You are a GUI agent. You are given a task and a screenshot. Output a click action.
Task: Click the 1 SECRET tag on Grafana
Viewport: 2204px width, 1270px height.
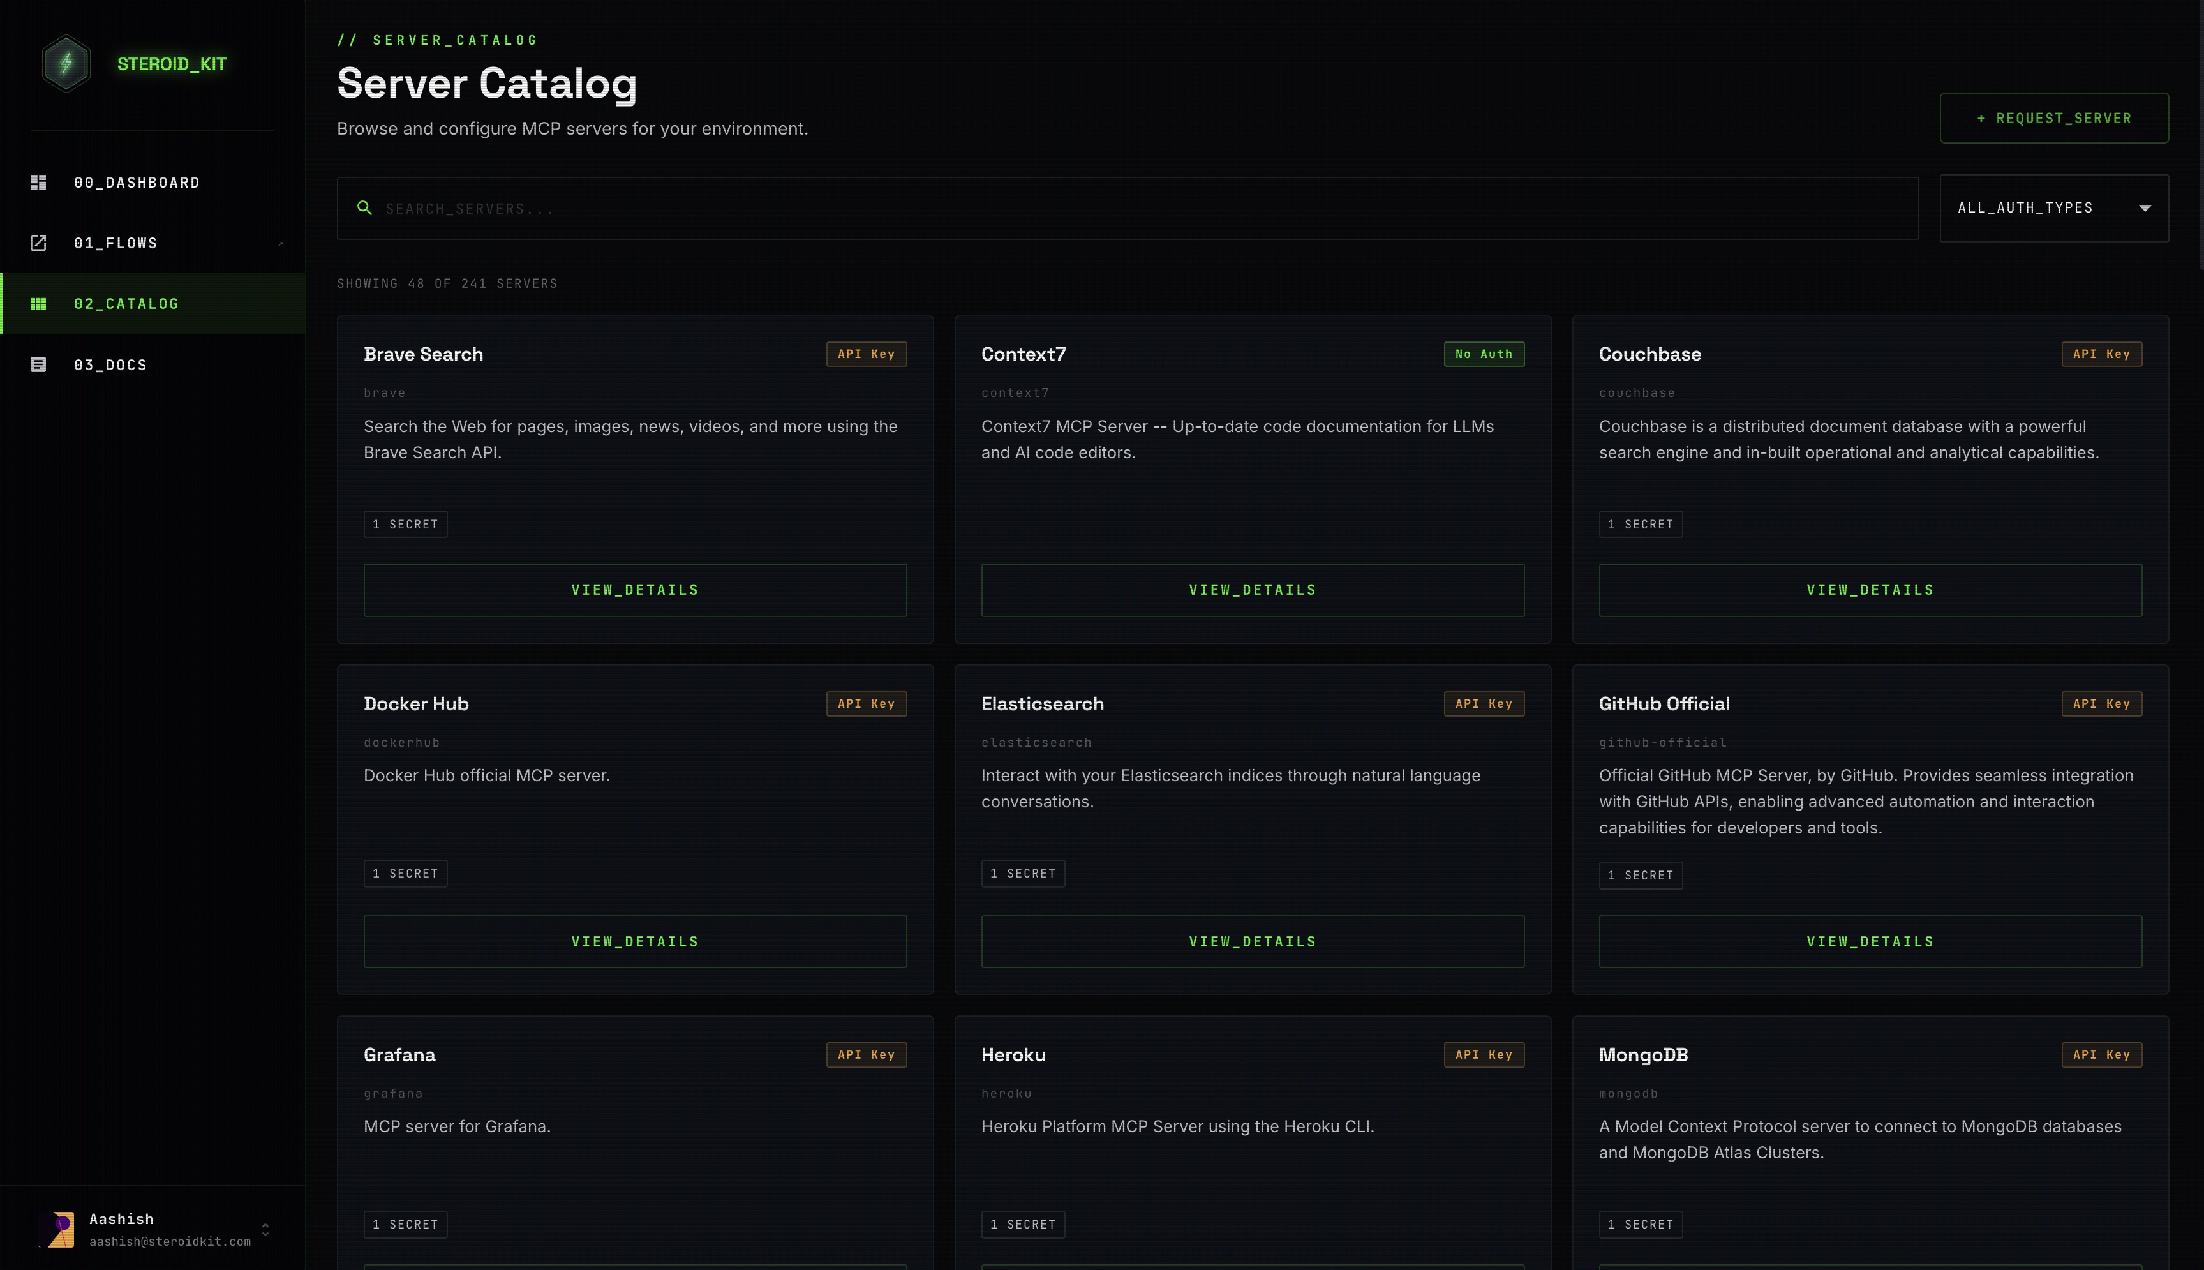coord(405,1225)
